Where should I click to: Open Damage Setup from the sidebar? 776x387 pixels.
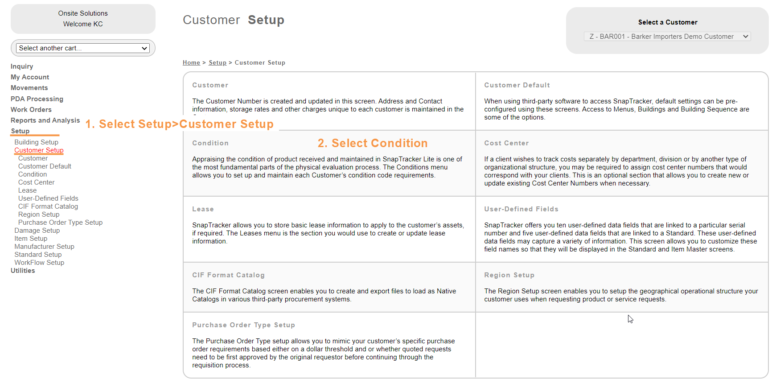[x=37, y=231]
